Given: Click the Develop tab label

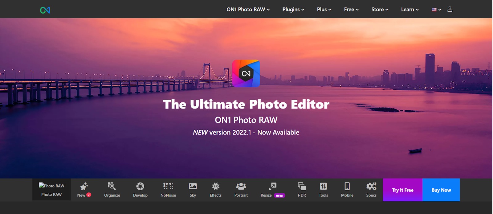Looking at the screenshot, I should (x=140, y=195).
